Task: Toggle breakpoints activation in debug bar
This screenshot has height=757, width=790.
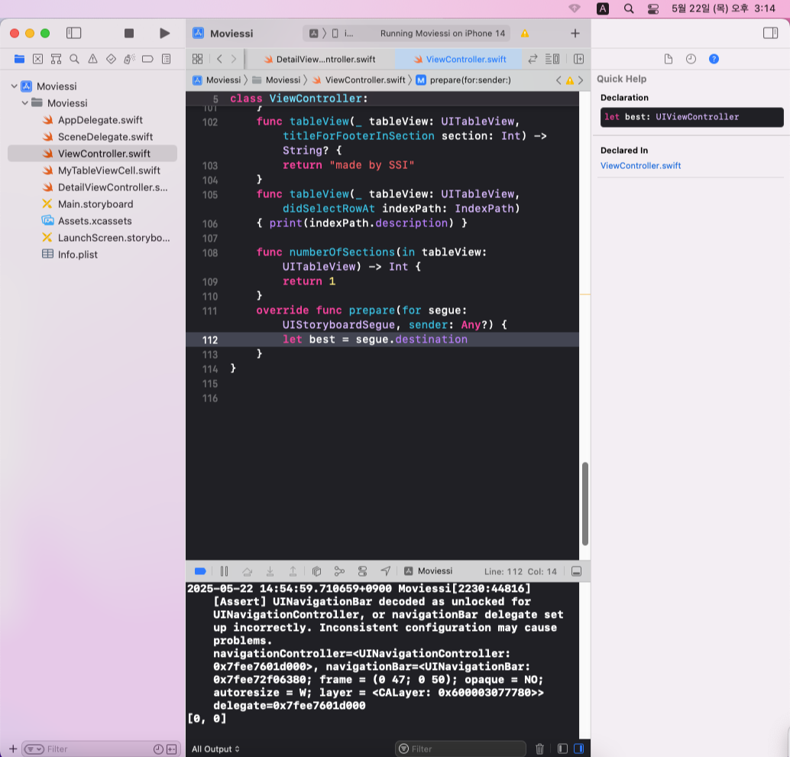Action: click(x=200, y=571)
